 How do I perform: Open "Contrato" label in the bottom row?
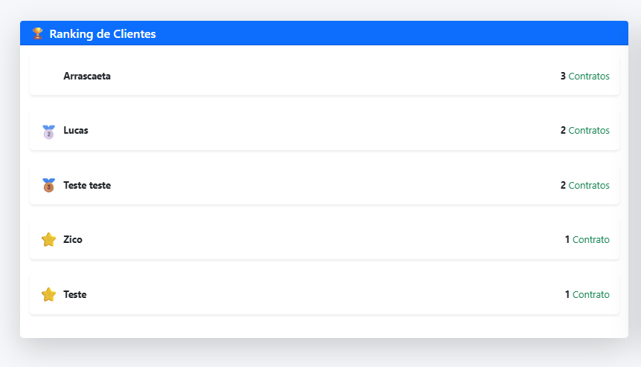point(591,295)
